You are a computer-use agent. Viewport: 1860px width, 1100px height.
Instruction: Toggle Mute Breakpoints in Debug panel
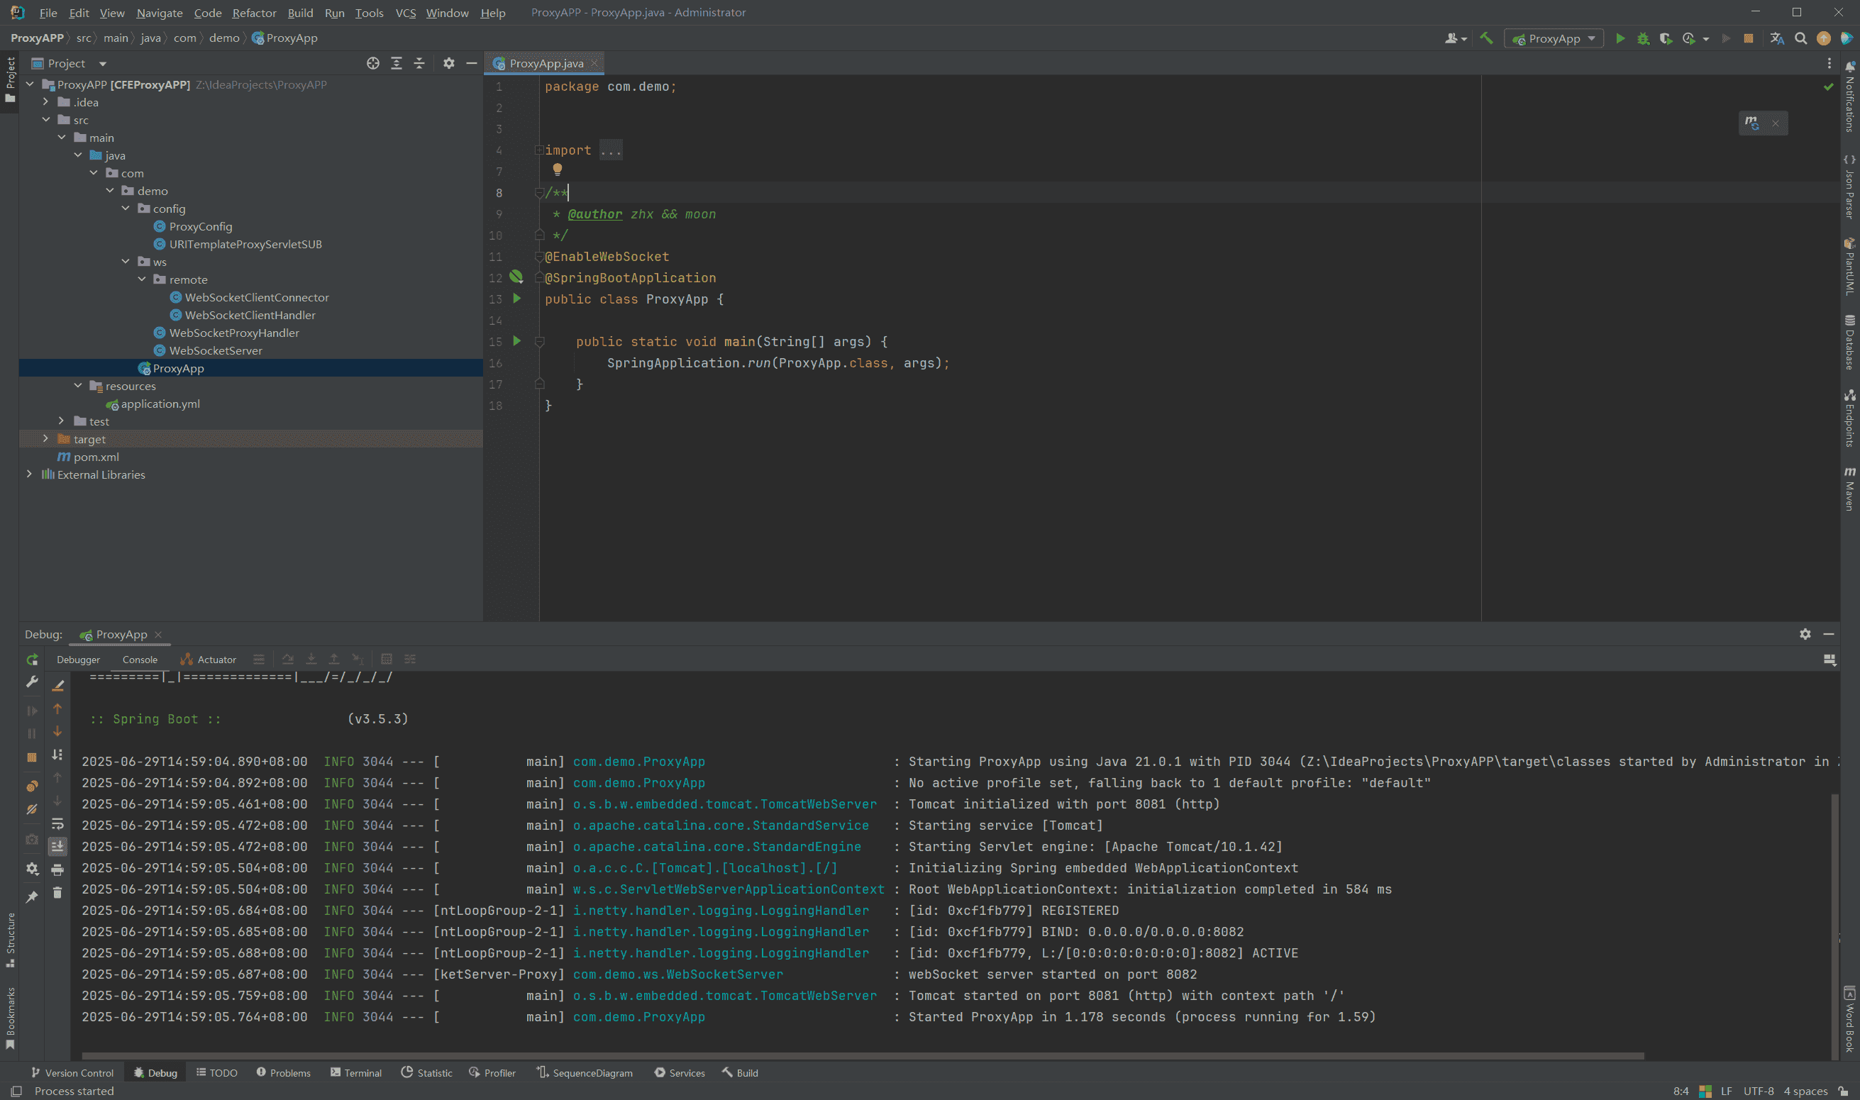coord(32,809)
